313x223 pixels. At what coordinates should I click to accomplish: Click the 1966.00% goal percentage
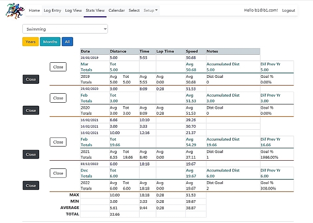[269, 157]
